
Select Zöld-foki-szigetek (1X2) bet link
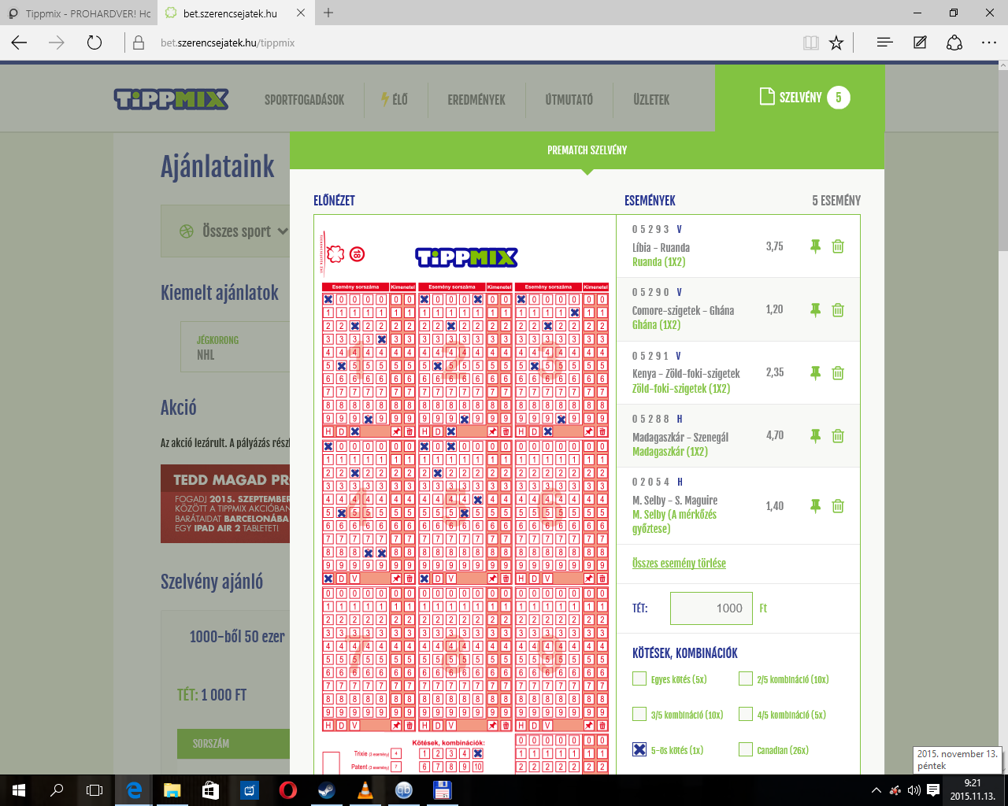pos(681,389)
